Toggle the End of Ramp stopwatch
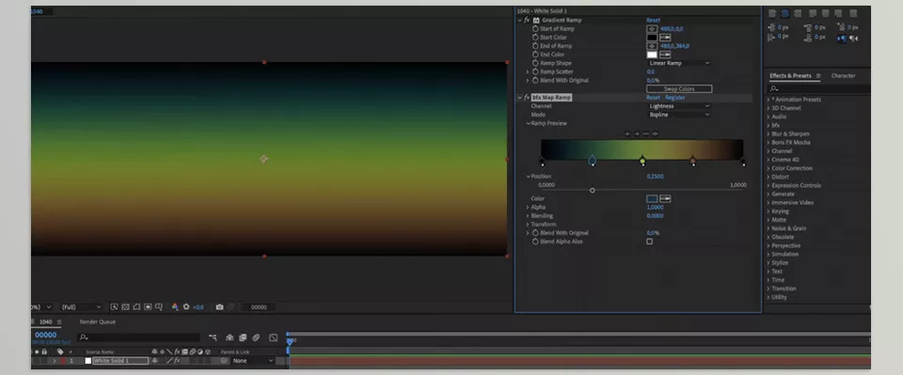This screenshot has width=903, height=375. (535, 46)
